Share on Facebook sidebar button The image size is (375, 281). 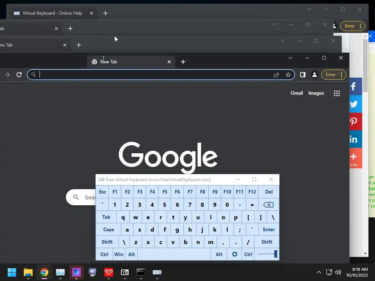(x=356, y=86)
